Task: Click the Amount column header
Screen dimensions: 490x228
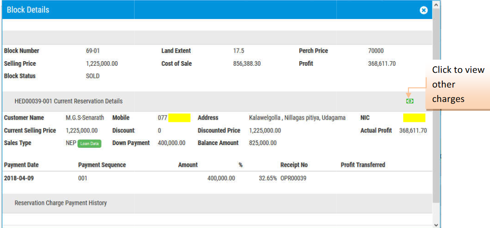Action: pyautogui.click(x=187, y=165)
